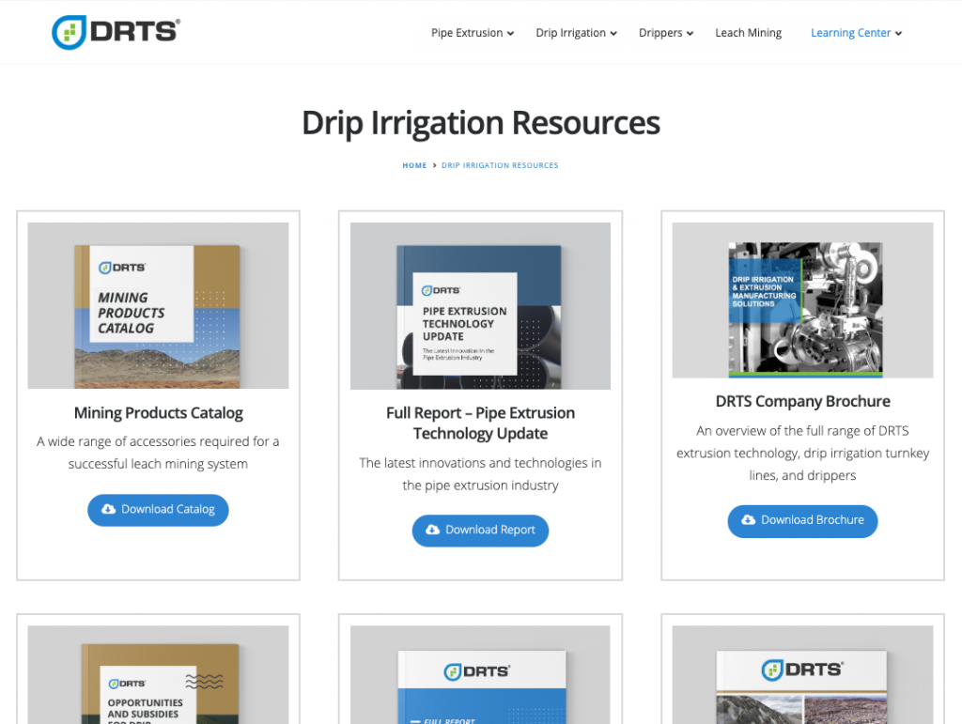962x724 pixels.
Task: Go to Leach Mining page
Action: tap(748, 33)
